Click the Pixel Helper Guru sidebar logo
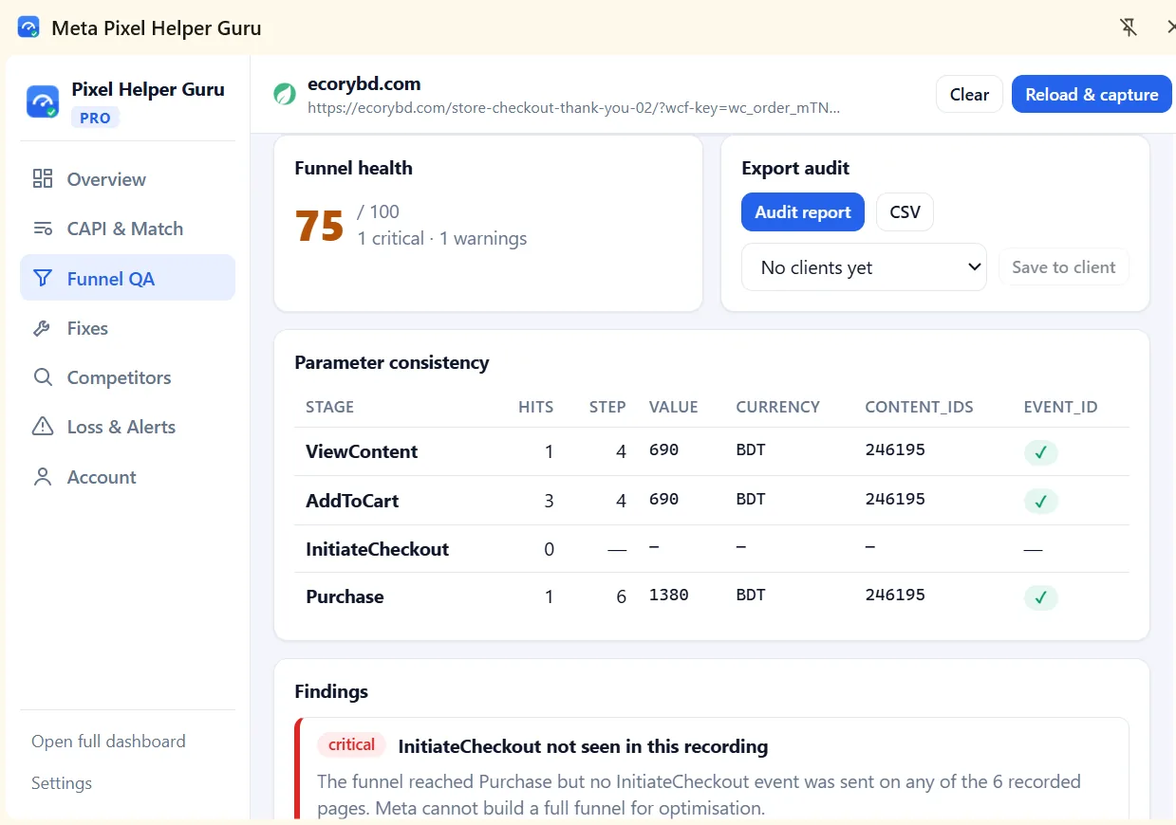Image resolution: width=1176 pixels, height=825 pixels. [43, 101]
